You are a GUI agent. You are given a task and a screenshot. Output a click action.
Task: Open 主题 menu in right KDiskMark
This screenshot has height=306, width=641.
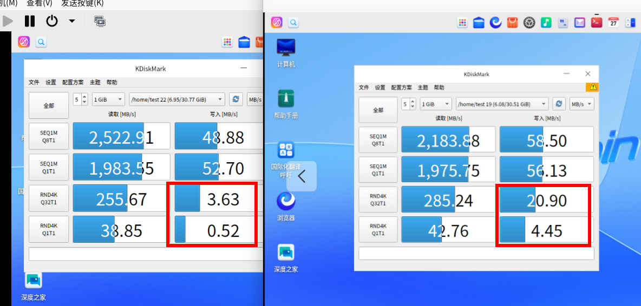[423, 87]
